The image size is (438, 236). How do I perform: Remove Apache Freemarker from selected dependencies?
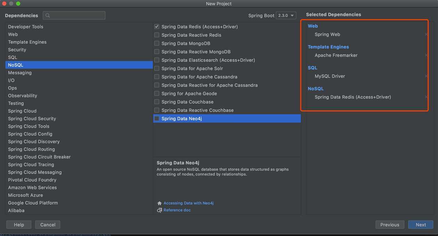[x=426, y=55]
